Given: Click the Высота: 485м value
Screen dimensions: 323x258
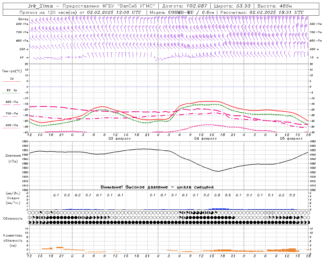Looking at the screenshot, I should (x=275, y=6).
